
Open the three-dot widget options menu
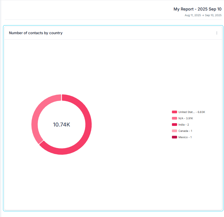pos(217,33)
